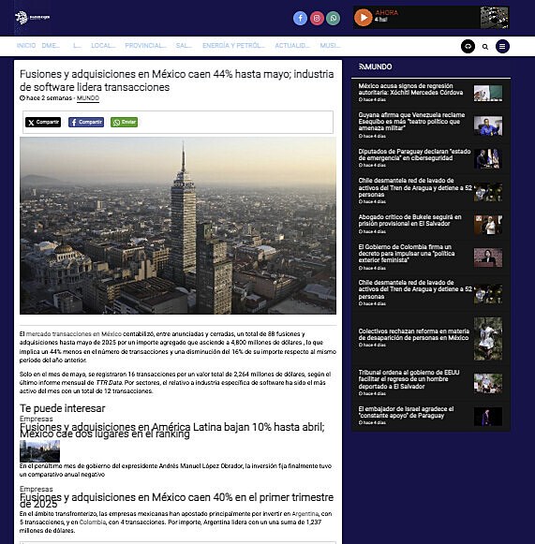Viewport: 535px width, 544px height.
Task: Click the black circular icon beside search
Action: click(468, 46)
